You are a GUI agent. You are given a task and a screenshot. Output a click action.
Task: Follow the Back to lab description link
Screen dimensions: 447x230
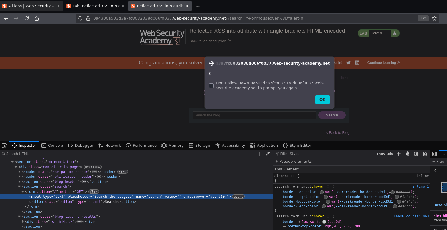pyautogui.click(x=210, y=41)
